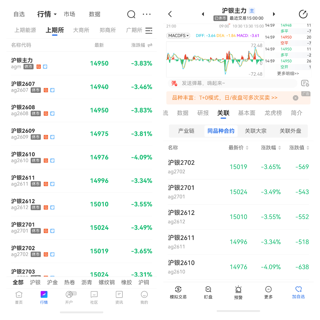Show 全部 varieties filter
The height and width of the screenshot is (320, 320).
coord(18,282)
